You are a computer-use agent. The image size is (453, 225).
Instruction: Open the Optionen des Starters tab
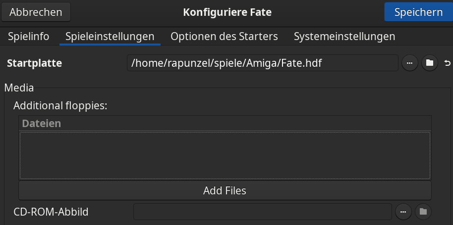pyautogui.click(x=224, y=37)
